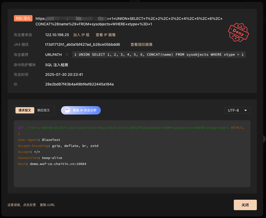This screenshot has width=266, height=218.
Task: Click the Accept: */* header line
Action: [29, 152]
